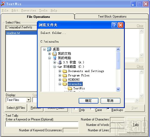Open the File menu
The height and width of the screenshot is (137, 150).
click(5, 10)
